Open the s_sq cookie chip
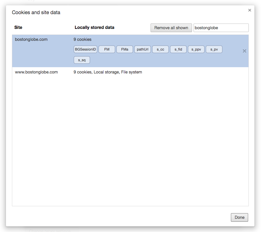The width and height of the screenshot is (261, 232). coord(82,60)
